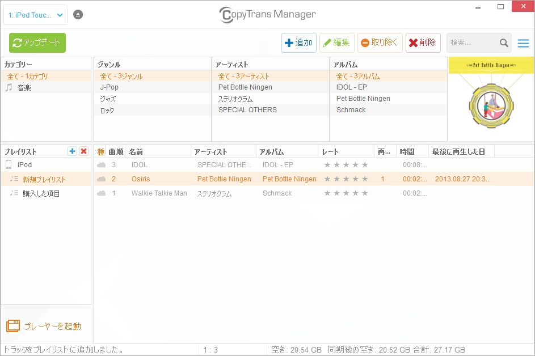Screen dimensions: 535x356
Task: Click cloud icon of Walkie Talkie Man
Action: pyautogui.click(x=102, y=193)
